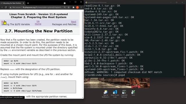Image resolution: width=186 pixels, height=104 pixels.
Task: Click the desktop wallpaper library thumbnail
Action: tap(117, 83)
